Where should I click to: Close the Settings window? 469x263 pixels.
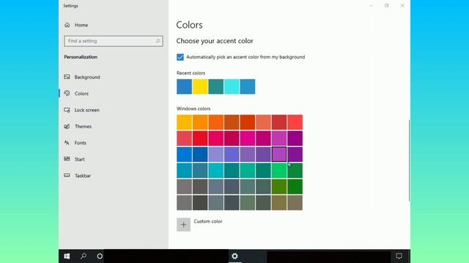point(402,5)
